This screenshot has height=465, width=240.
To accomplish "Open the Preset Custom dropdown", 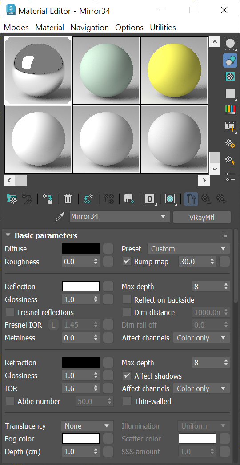I will [188, 248].
